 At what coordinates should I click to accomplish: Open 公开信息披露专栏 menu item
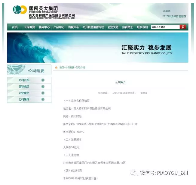coord(93,27)
